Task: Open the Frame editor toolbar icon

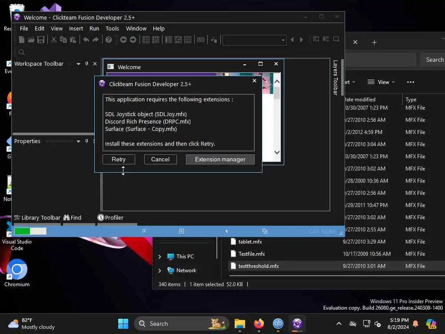Action: 156,40
